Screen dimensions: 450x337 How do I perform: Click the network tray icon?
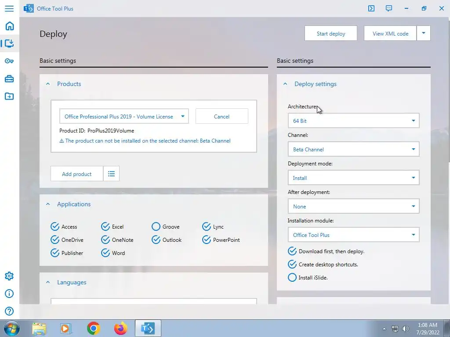395,329
